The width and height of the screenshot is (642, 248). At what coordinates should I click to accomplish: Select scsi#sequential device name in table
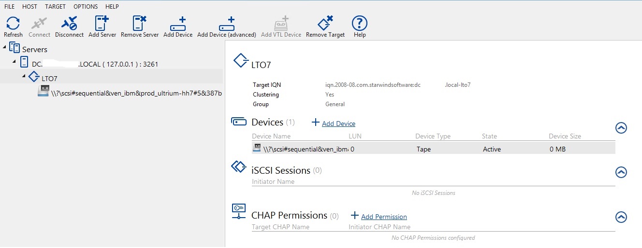(306, 149)
